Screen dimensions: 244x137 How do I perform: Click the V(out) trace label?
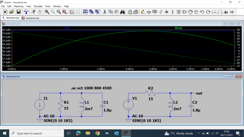(178, 28)
